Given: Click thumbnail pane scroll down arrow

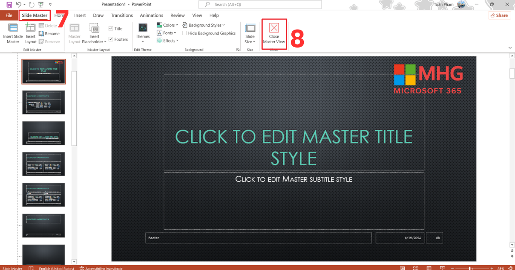Looking at the screenshot, I should point(74,261).
